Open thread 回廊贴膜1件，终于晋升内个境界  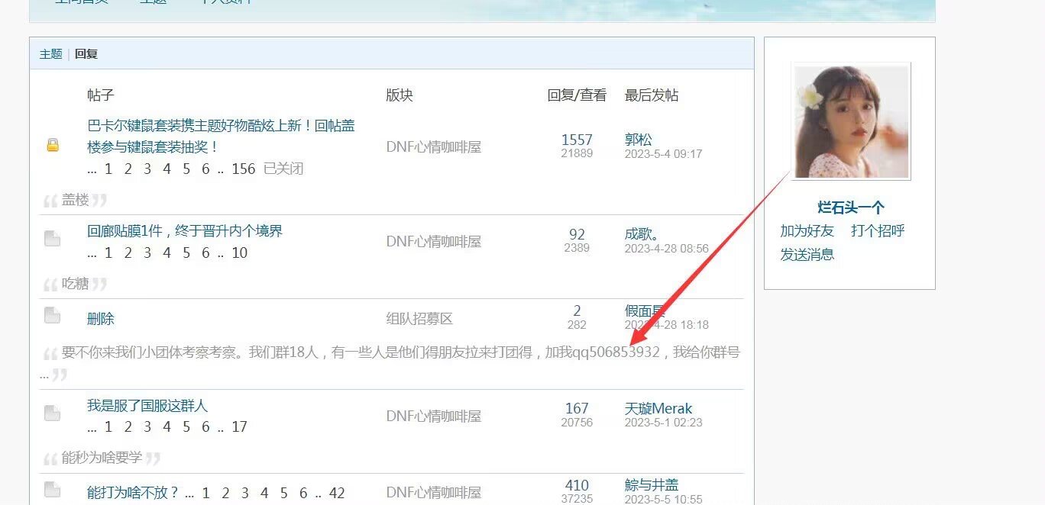point(185,230)
